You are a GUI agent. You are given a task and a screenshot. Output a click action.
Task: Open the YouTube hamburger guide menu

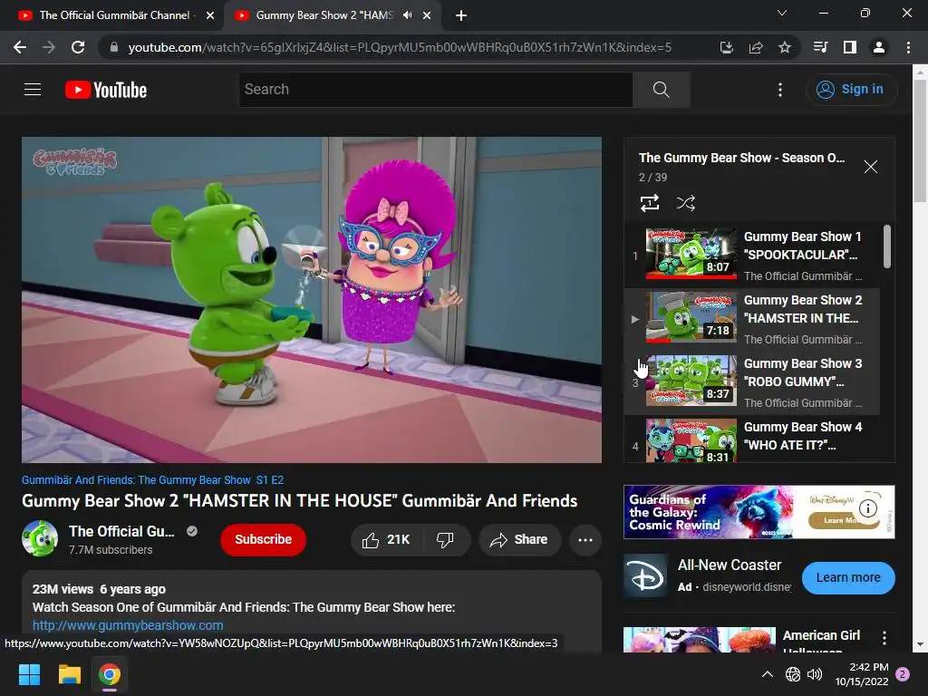coord(33,90)
